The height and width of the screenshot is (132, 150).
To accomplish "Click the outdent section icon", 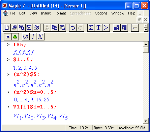I will click(117, 28).
